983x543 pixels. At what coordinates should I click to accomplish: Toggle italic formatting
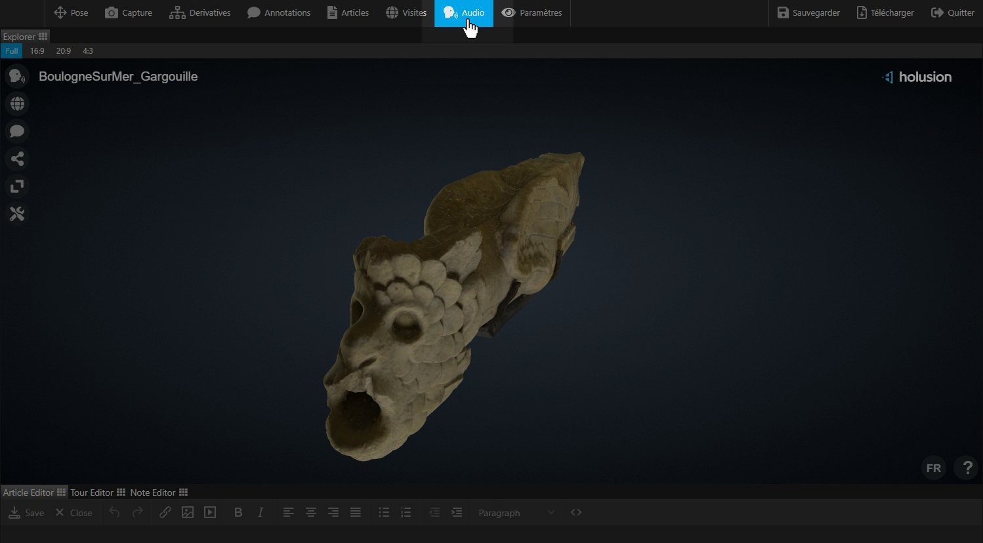click(261, 513)
